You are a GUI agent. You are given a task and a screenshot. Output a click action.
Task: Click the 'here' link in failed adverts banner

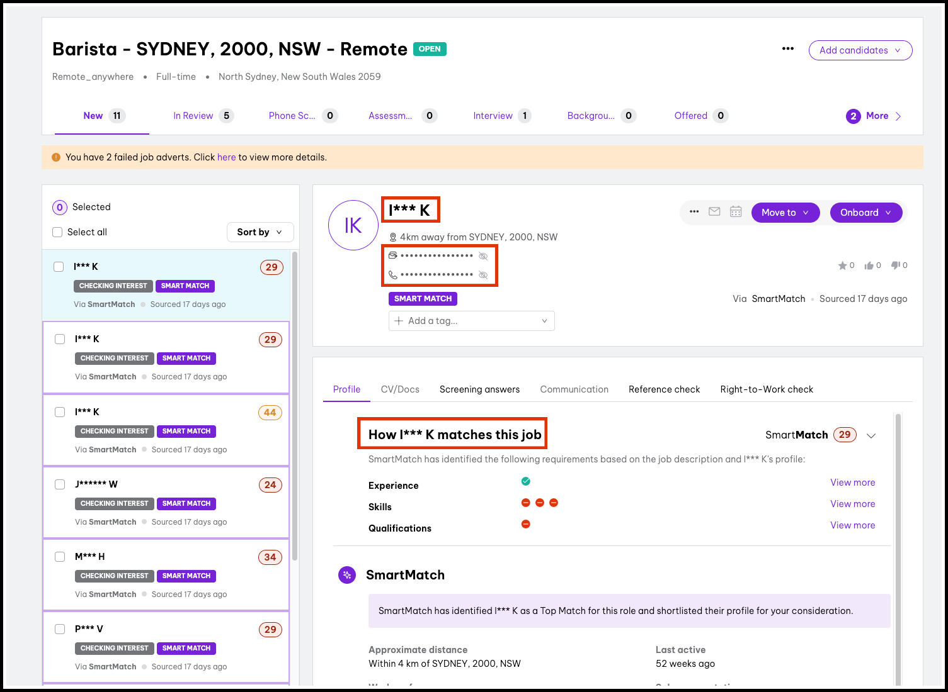click(226, 157)
